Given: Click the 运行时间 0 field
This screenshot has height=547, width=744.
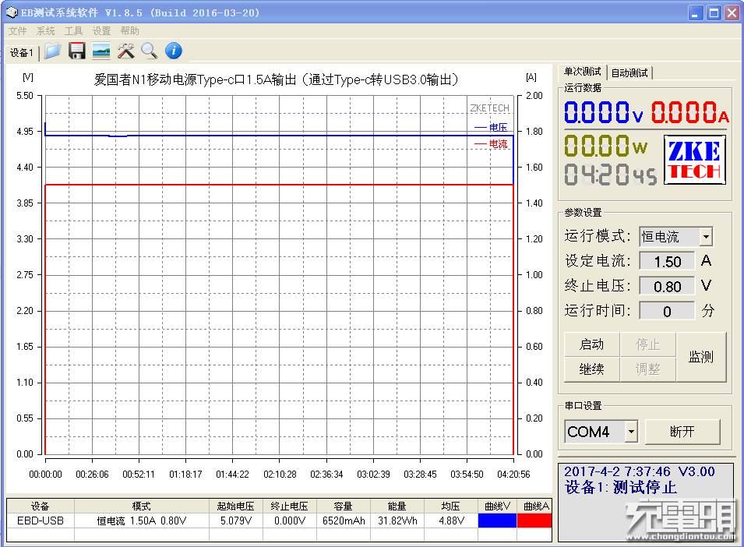Looking at the screenshot, I should tap(667, 311).
